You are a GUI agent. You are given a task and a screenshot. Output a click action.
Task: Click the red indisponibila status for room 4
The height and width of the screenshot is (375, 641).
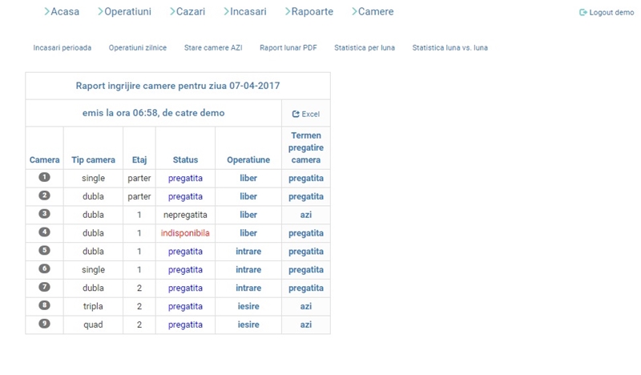click(x=185, y=233)
